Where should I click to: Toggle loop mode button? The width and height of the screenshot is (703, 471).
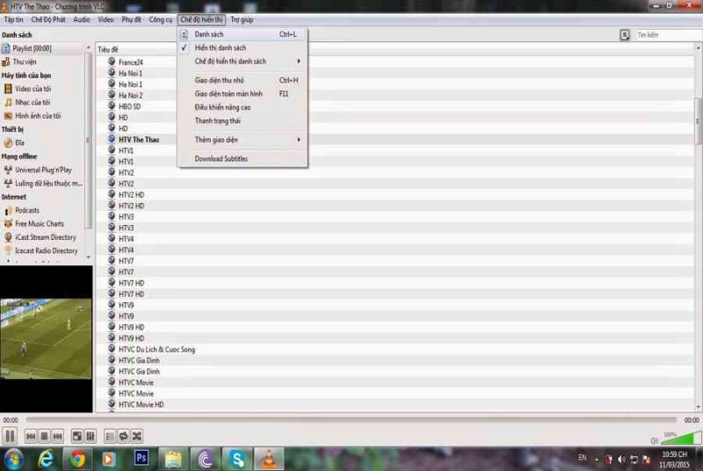(123, 436)
